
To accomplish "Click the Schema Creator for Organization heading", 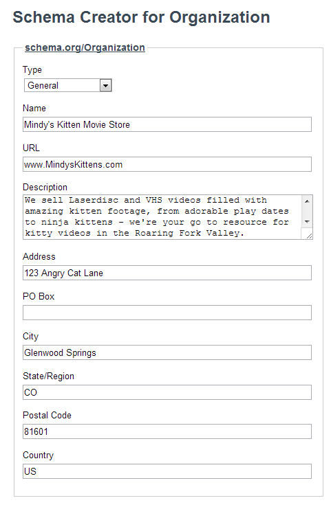I will click(x=141, y=17).
